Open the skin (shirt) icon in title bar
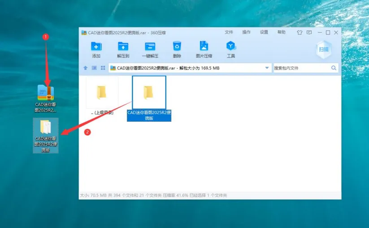369x228 pixels. tap(300, 32)
